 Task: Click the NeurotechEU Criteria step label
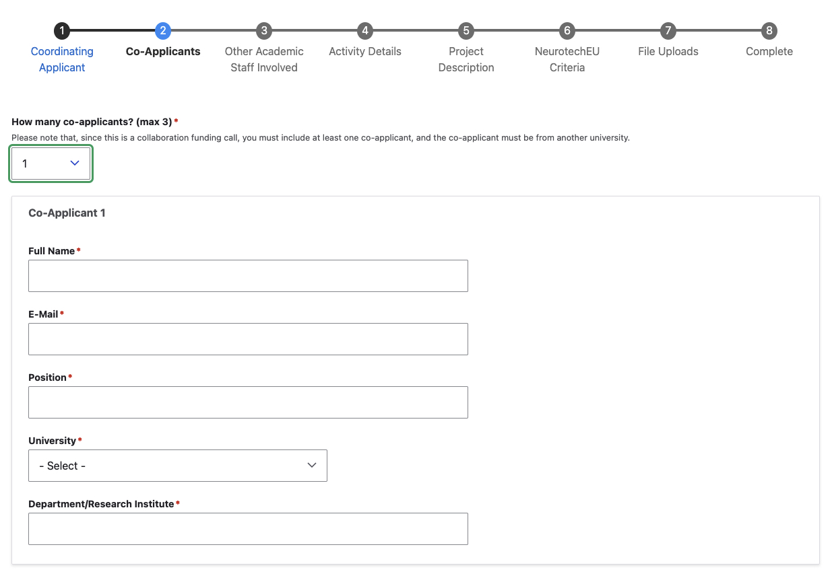pyautogui.click(x=567, y=59)
